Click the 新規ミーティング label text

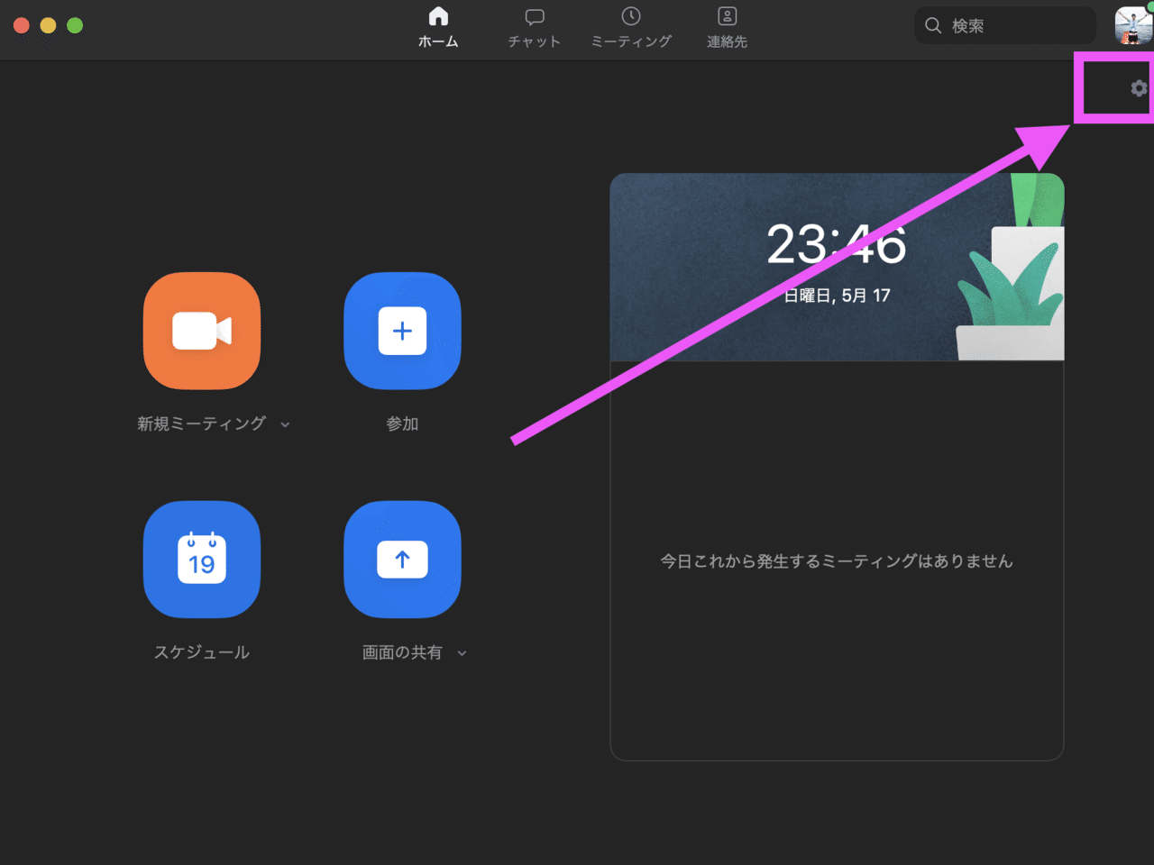pyautogui.click(x=202, y=423)
